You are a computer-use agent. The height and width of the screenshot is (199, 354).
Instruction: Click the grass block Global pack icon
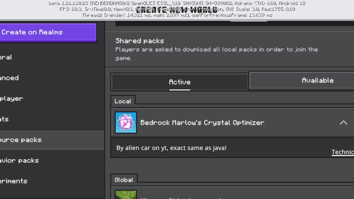click(x=126, y=195)
